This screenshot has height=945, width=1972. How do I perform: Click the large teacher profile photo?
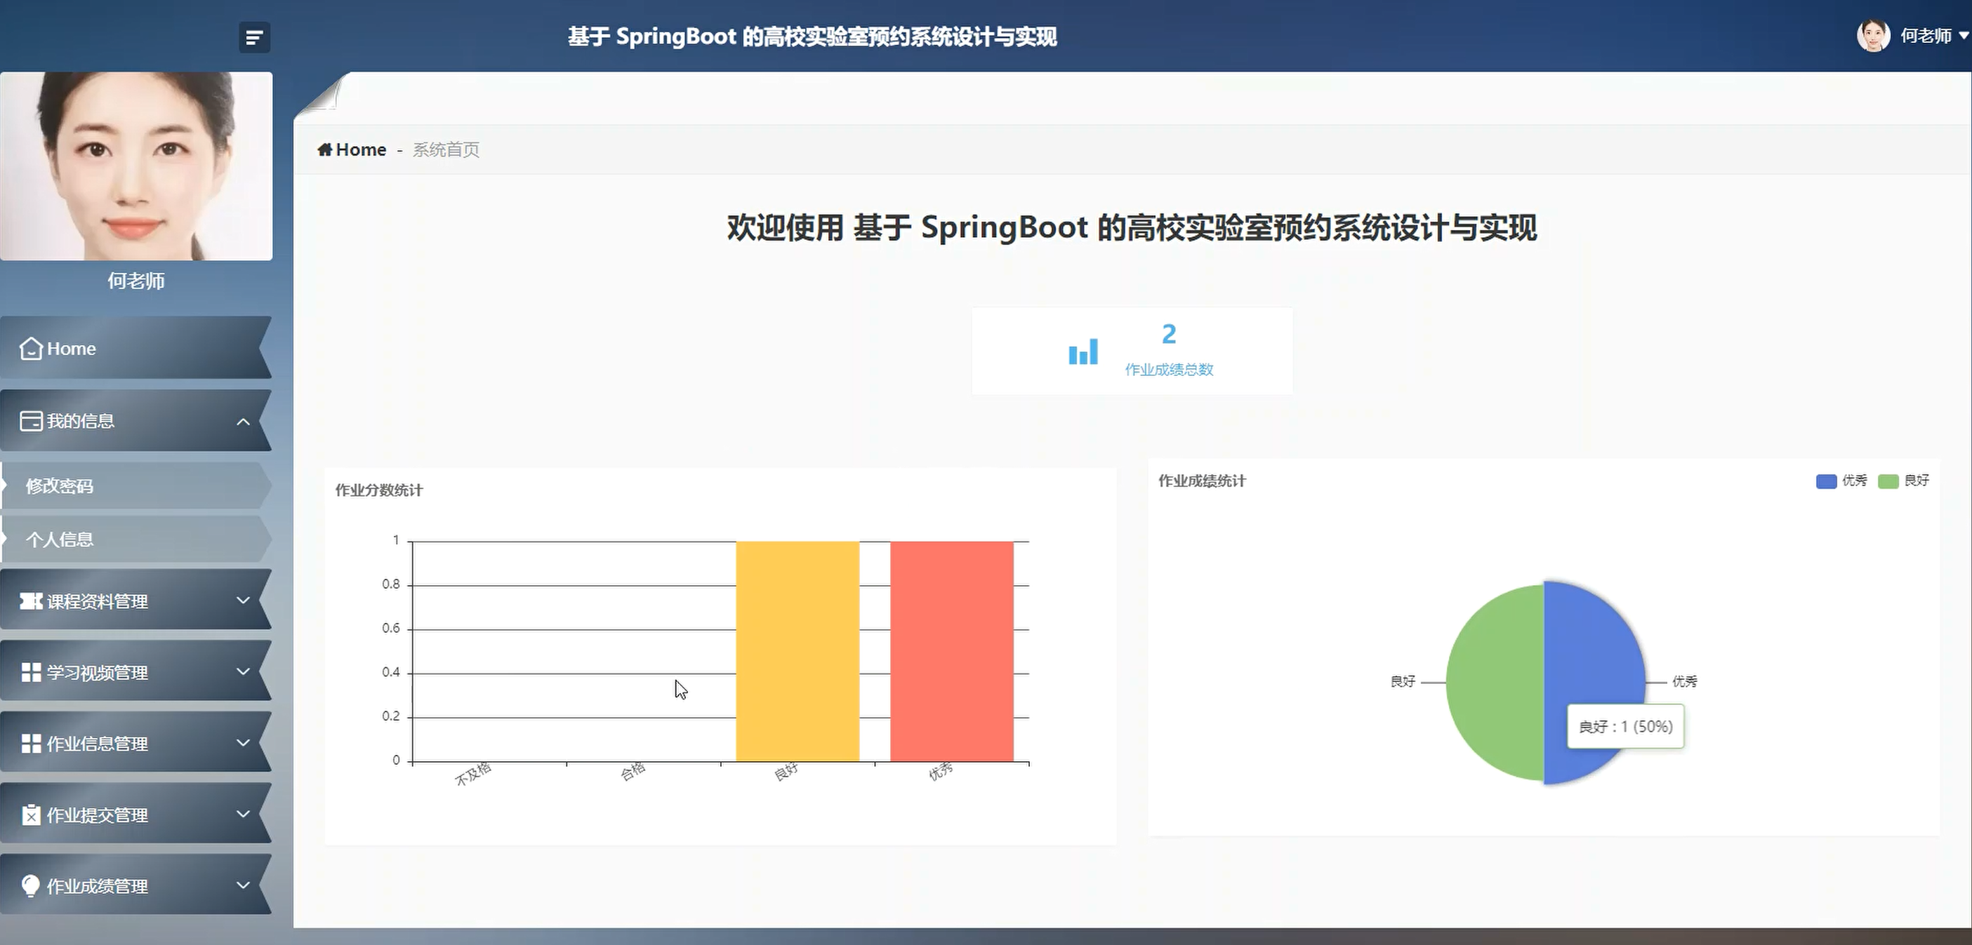pyautogui.click(x=136, y=166)
